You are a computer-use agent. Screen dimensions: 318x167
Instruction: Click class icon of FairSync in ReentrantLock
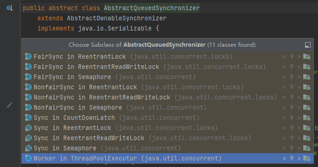28,56
